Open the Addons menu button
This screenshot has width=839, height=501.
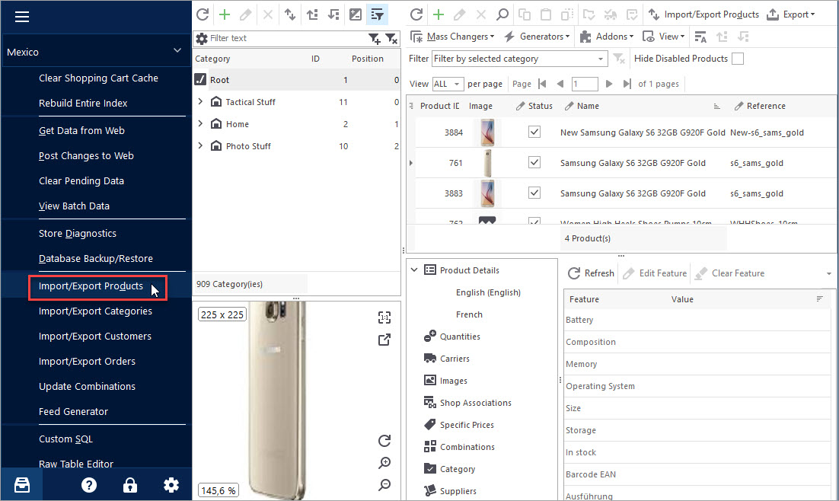(607, 37)
